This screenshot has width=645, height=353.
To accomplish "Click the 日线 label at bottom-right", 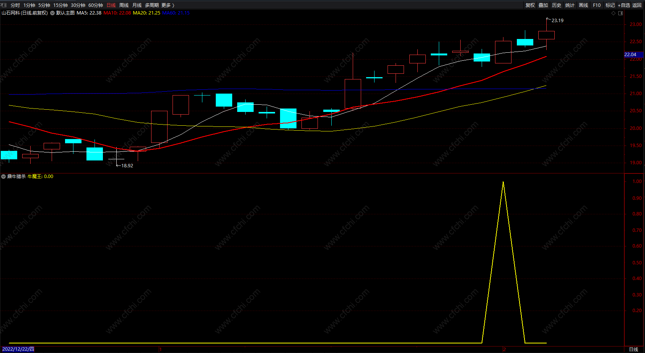I will click(x=634, y=349).
